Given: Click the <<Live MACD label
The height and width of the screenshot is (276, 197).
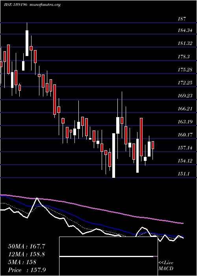Looking at the screenshot, I should 166,266.
